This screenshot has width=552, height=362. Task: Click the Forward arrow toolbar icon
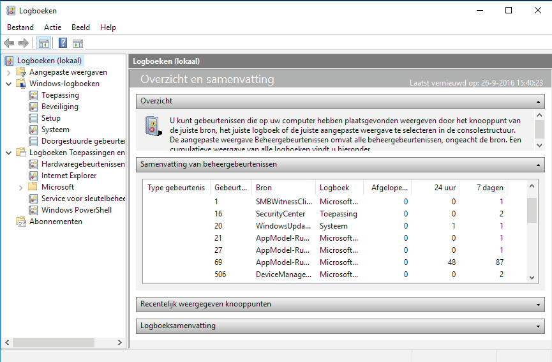[x=24, y=43]
